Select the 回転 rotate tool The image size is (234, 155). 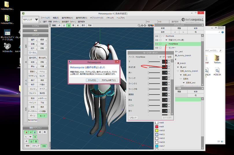tap(42, 48)
